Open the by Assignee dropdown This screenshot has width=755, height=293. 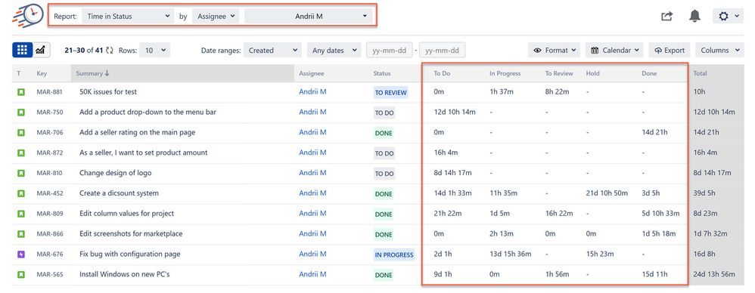(x=216, y=16)
